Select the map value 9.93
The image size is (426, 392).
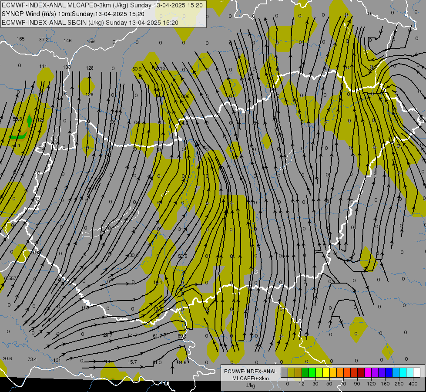[x=36, y=253]
